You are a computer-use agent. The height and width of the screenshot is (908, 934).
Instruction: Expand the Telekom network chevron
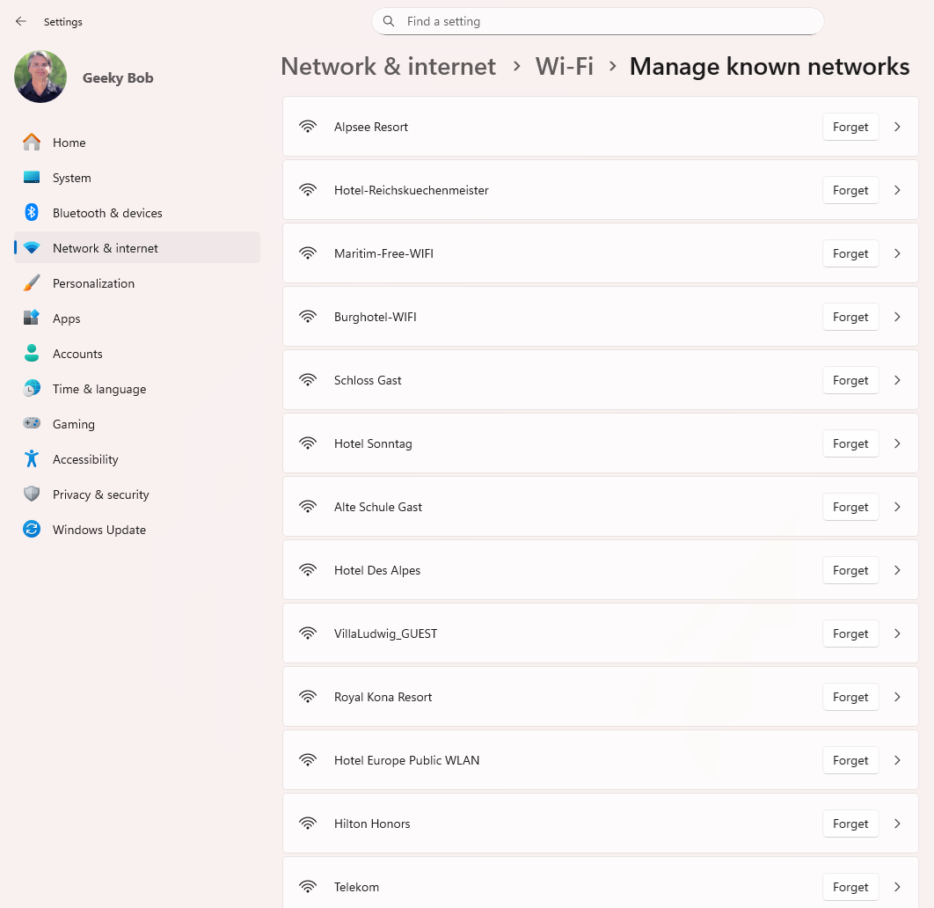897,887
